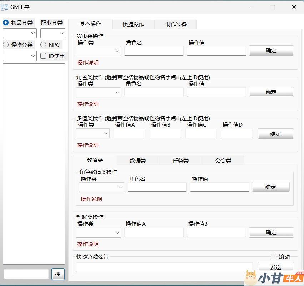Viewport: 304px width, 286px height.
Task: Switch to the 快捷操作 tab
Action: point(133,24)
